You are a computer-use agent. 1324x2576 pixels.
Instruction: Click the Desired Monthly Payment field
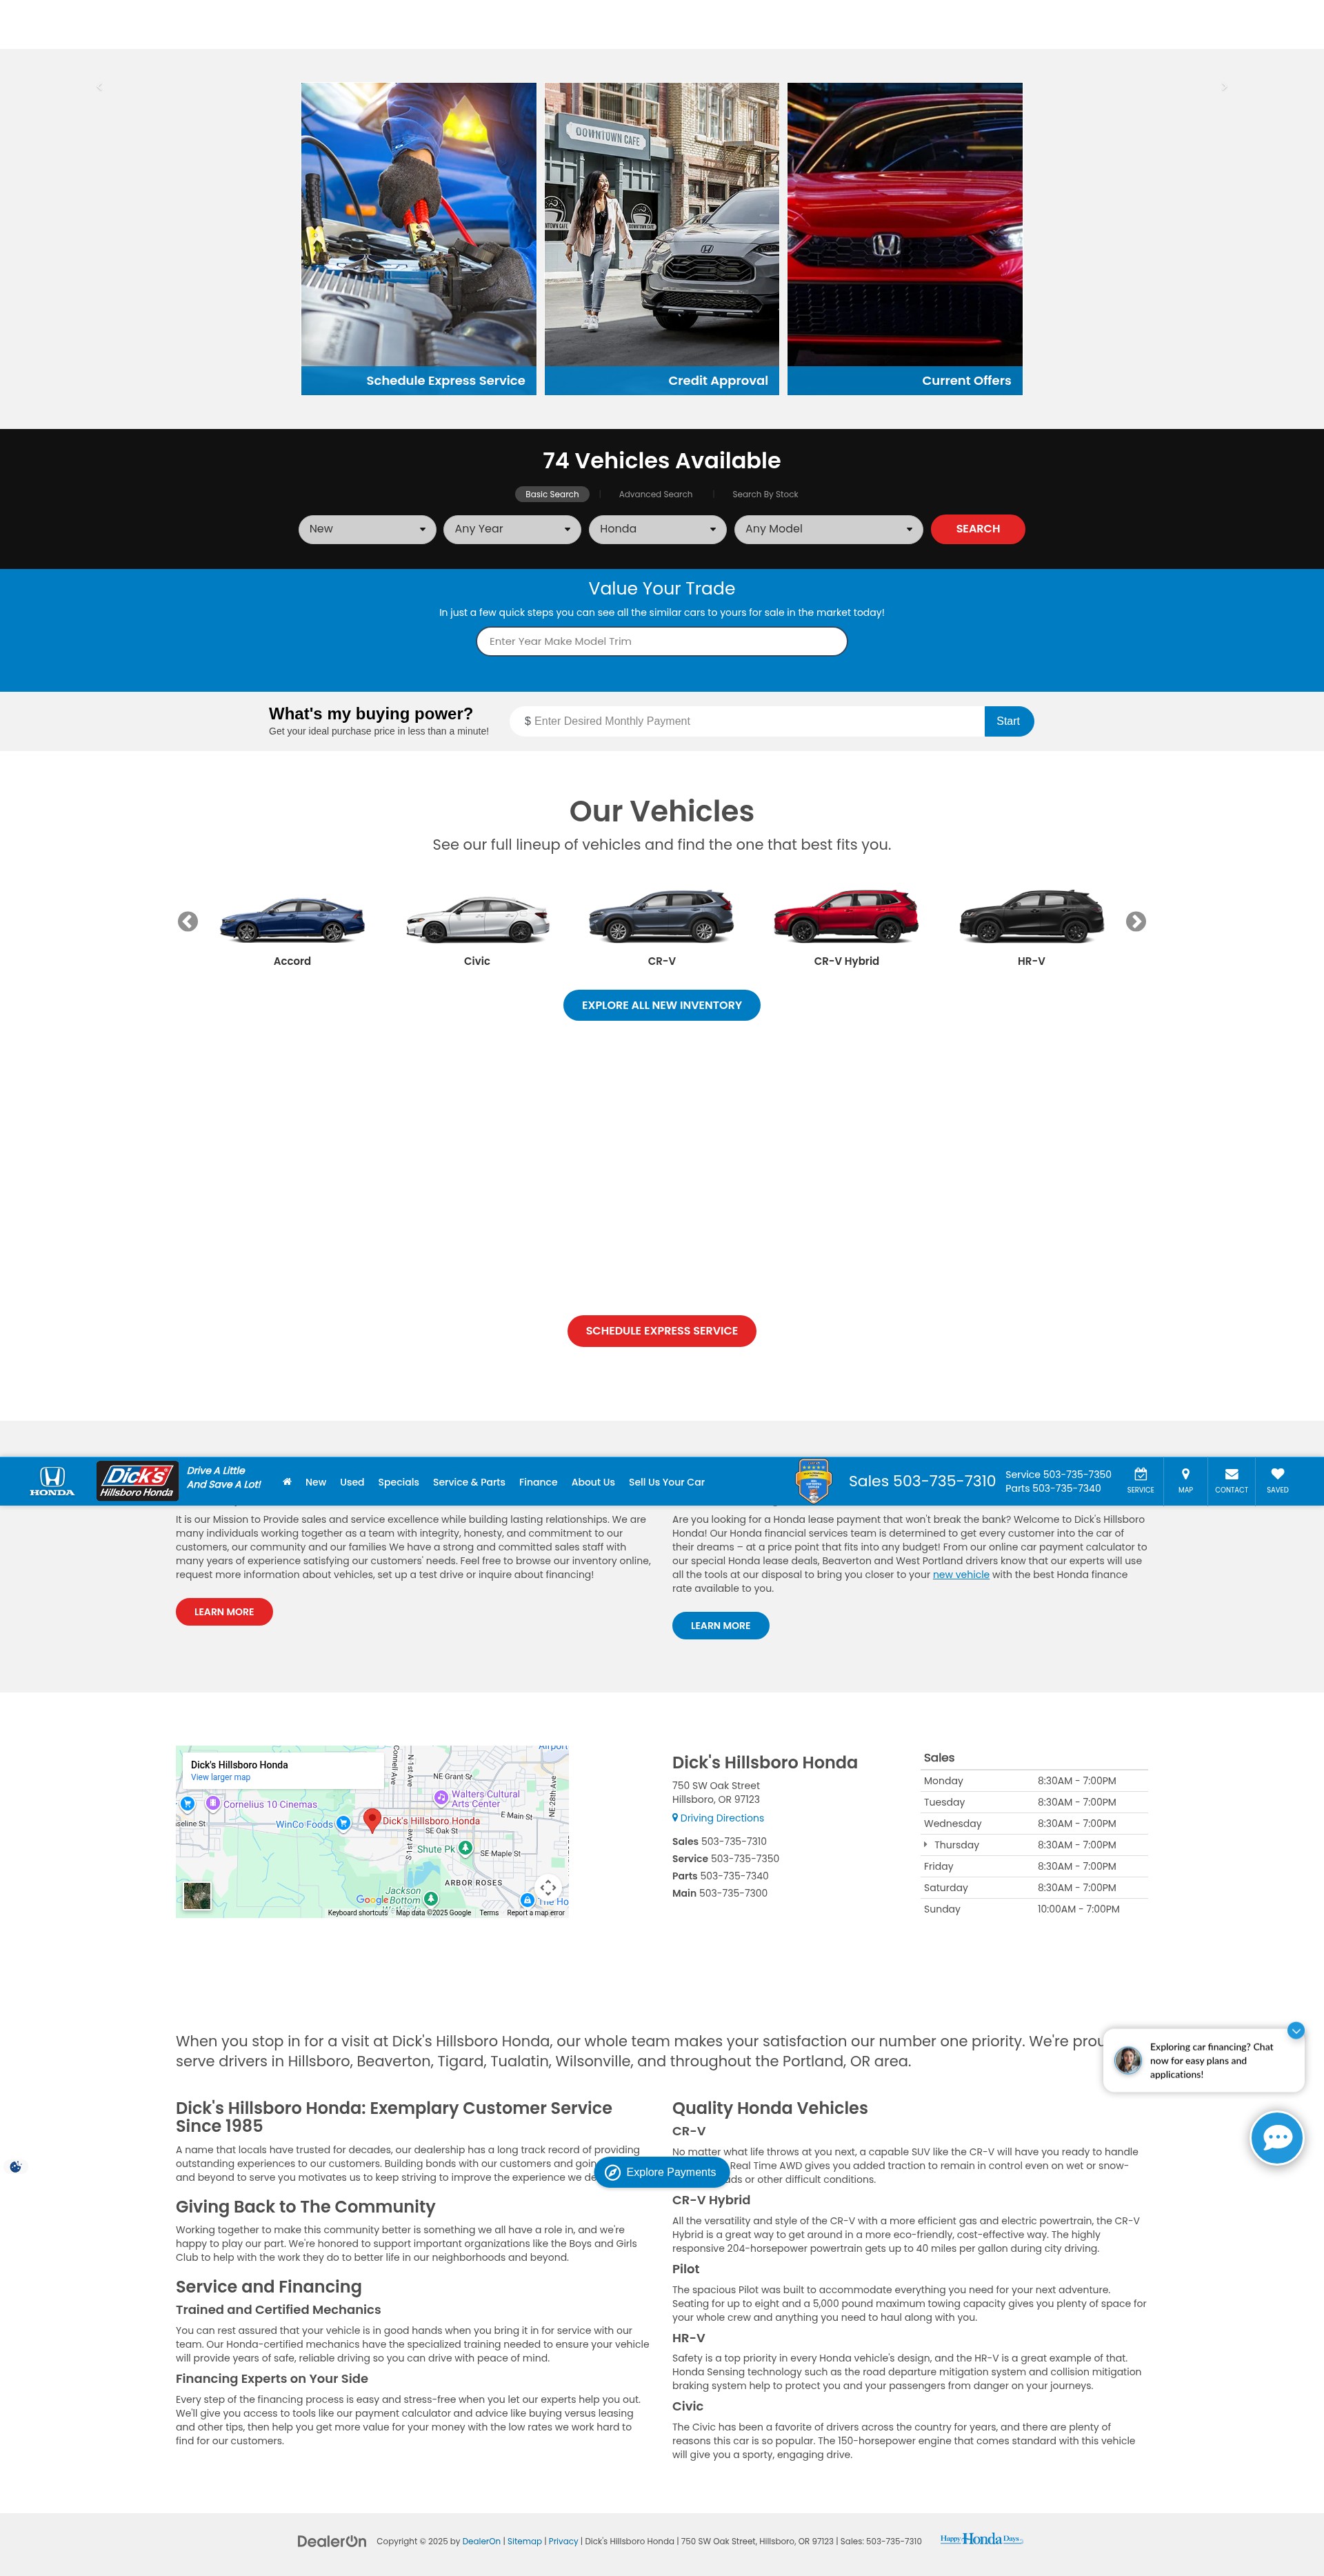[746, 721]
